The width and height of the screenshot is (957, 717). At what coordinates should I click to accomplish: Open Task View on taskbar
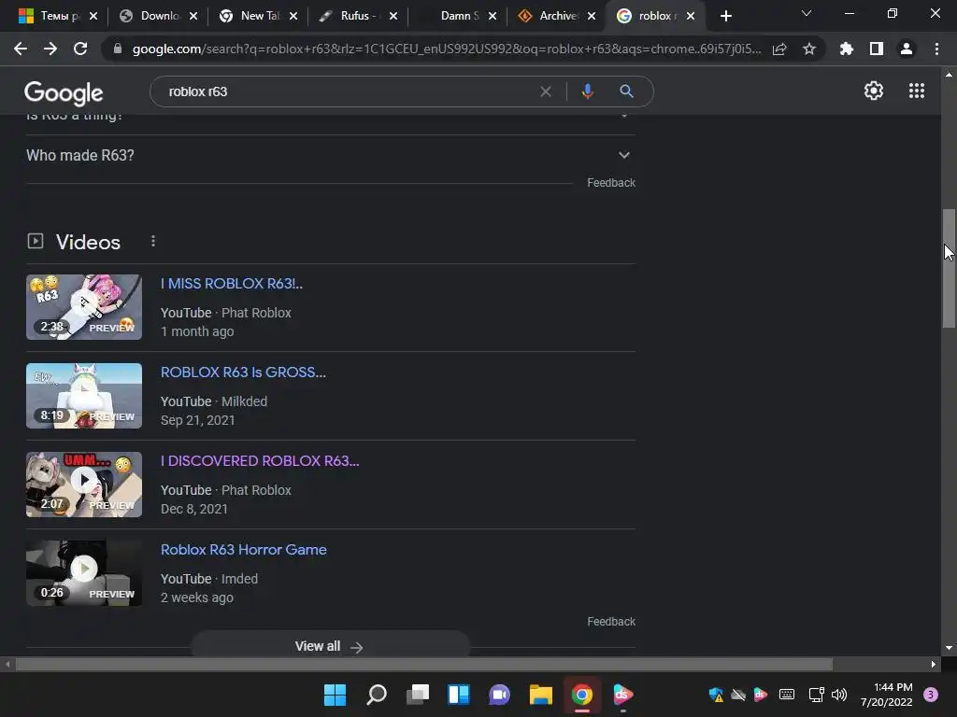[418, 695]
